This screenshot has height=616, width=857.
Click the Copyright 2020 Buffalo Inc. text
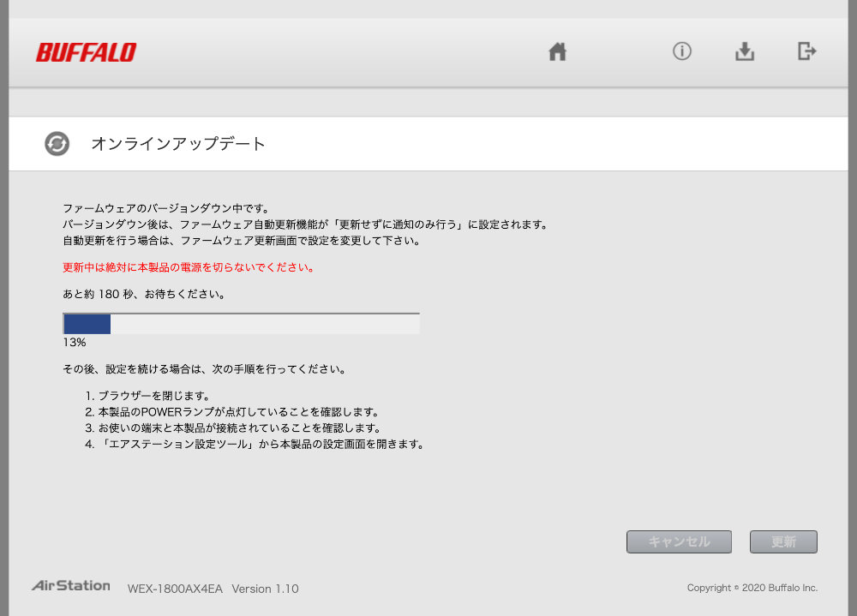point(752,588)
